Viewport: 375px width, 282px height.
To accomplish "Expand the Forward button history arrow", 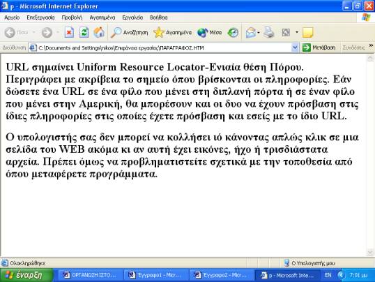I will tap(58, 32).
